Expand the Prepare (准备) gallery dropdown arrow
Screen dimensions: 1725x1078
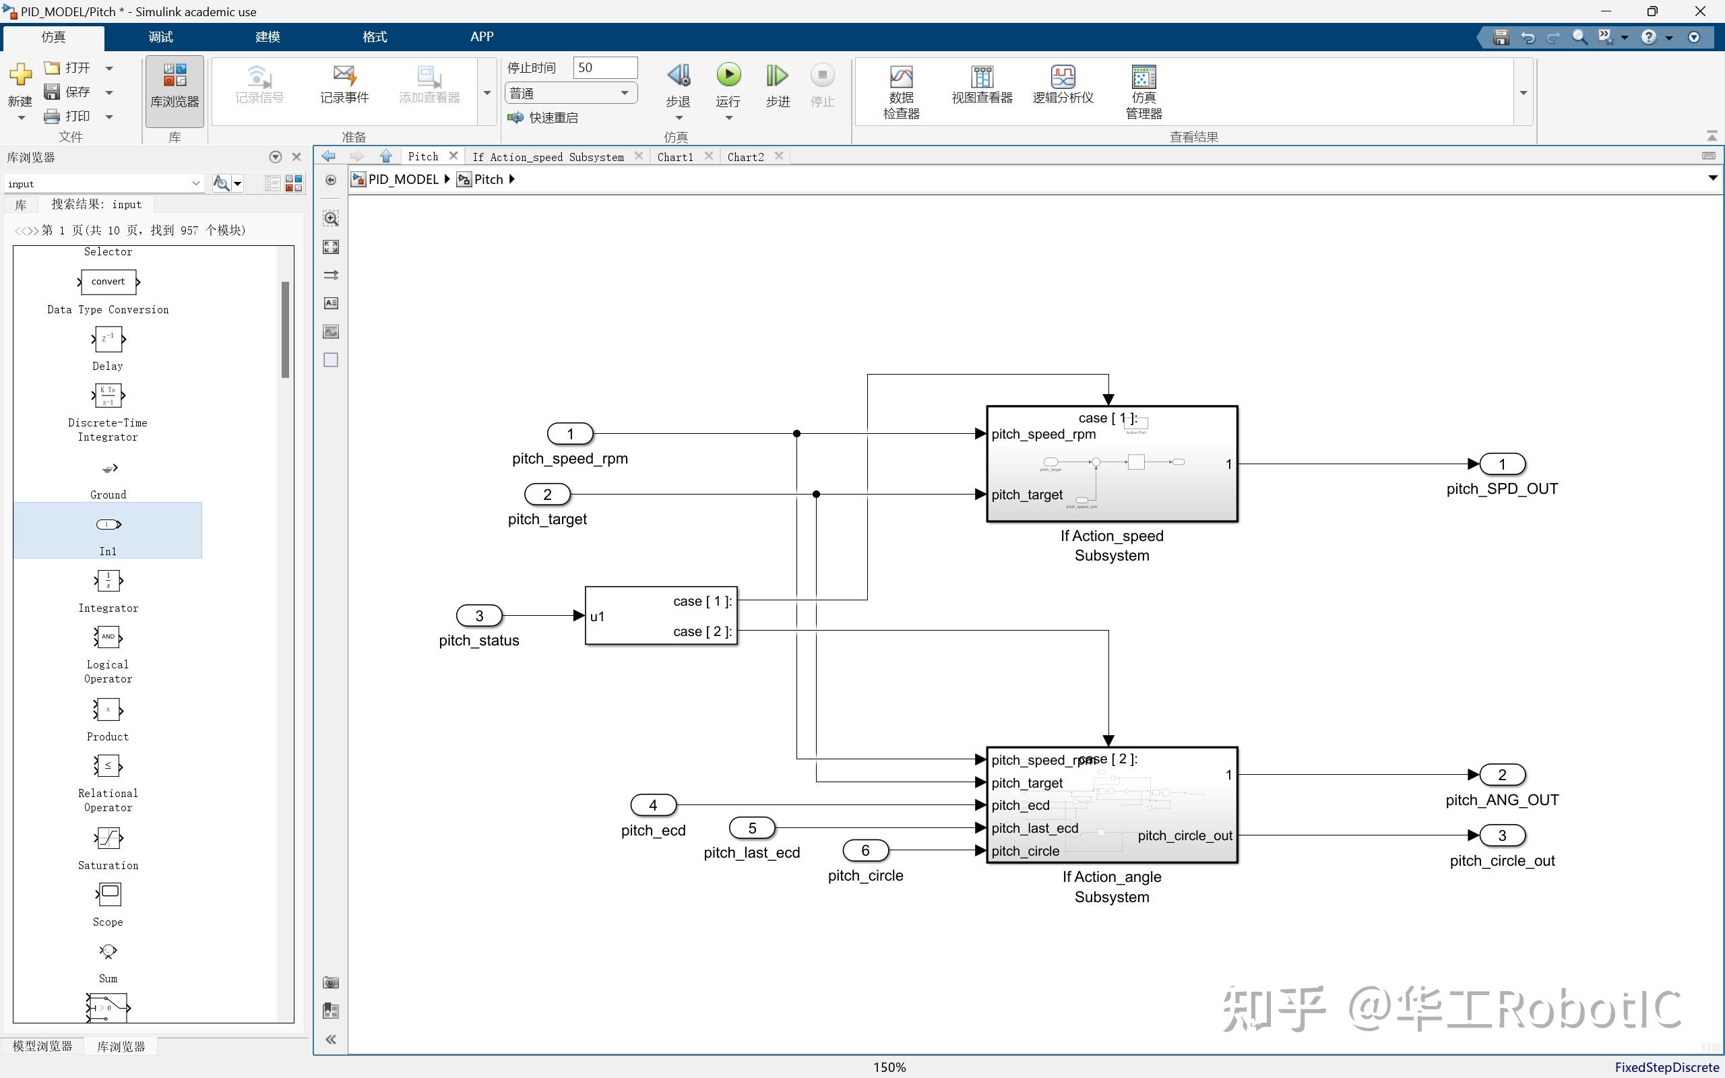[488, 93]
